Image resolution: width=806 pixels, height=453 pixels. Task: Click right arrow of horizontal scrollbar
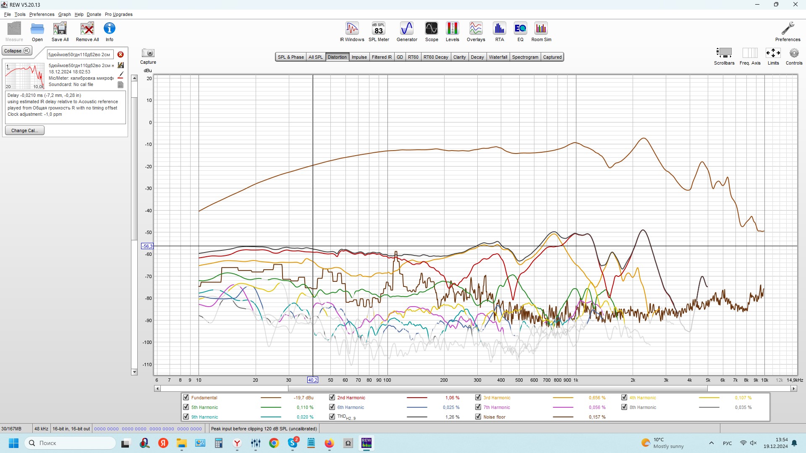click(794, 389)
